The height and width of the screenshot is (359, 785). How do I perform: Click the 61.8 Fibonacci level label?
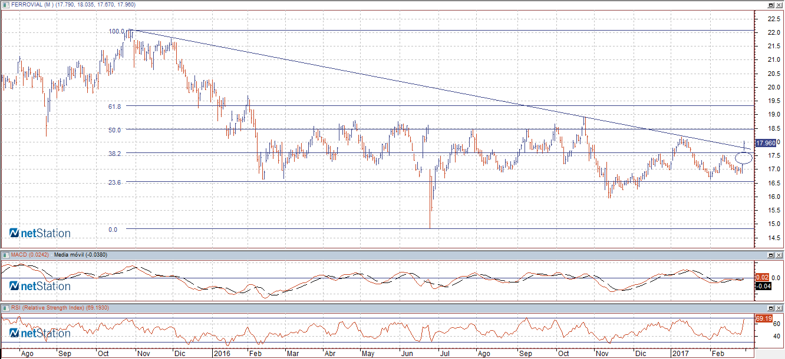pyautogui.click(x=115, y=107)
